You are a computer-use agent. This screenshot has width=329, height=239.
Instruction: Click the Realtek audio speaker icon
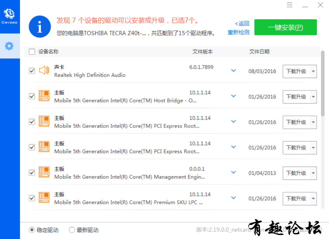(44, 70)
